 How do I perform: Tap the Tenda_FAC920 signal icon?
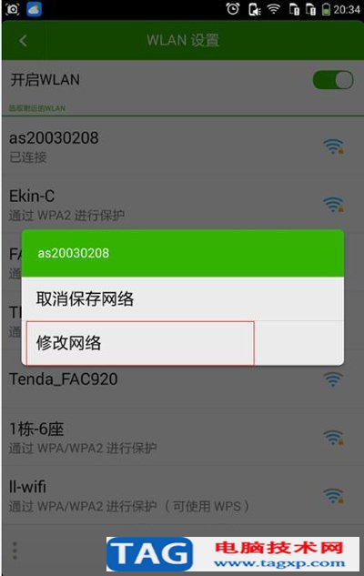click(x=333, y=379)
